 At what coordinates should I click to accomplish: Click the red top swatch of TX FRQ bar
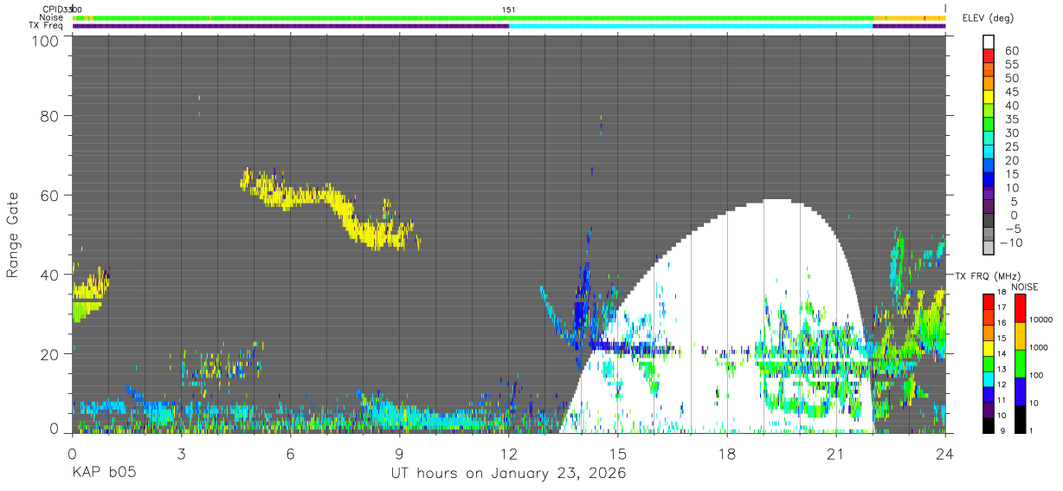click(989, 300)
